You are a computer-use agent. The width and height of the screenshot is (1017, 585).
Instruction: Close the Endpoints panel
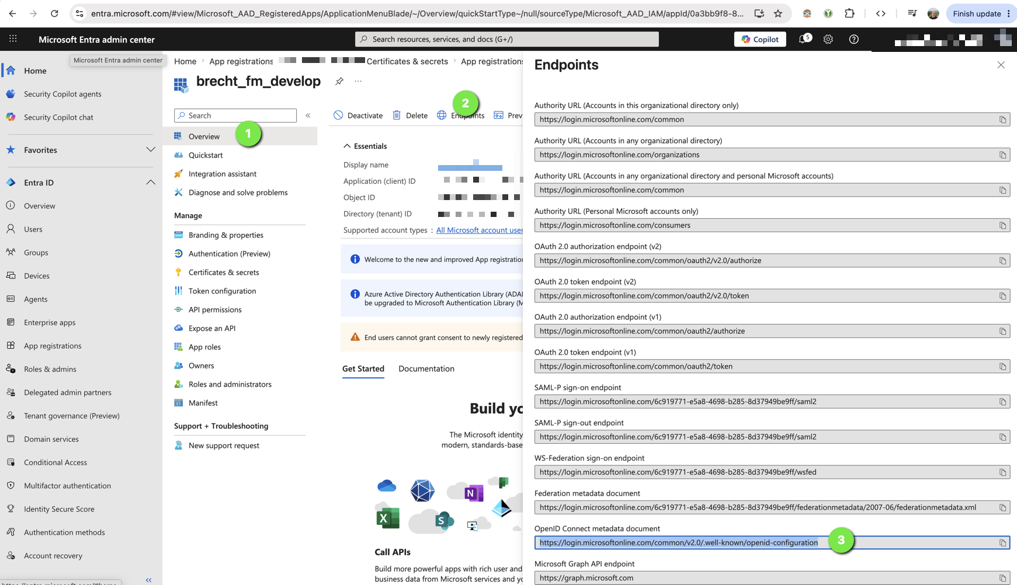(1001, 65)
